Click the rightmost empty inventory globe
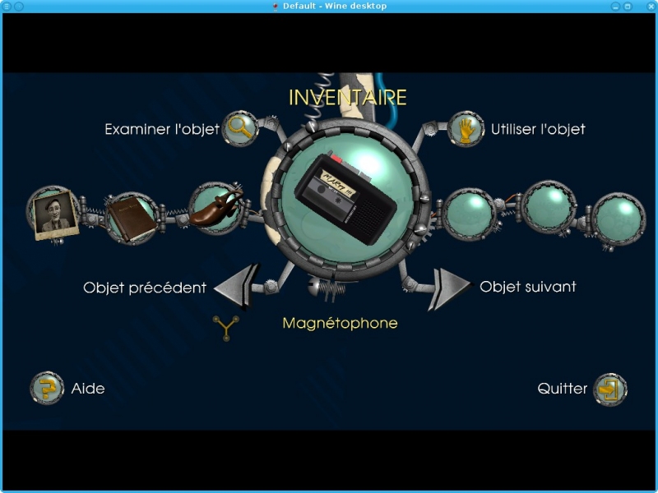Image resolution: width=658 pixels, height=493 pixels. (x=619, y=219)
